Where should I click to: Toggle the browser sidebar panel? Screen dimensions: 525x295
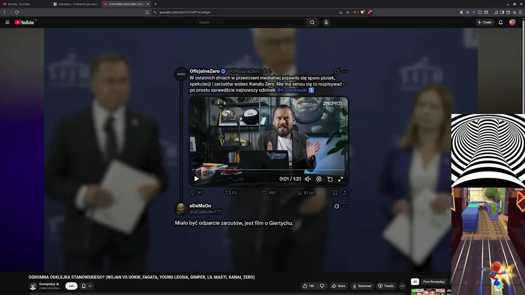click(502, 12)
